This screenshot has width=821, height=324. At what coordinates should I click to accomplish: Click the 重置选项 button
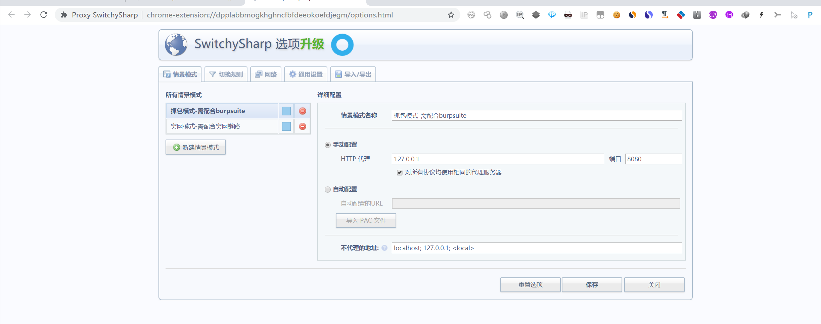(531, 285)
